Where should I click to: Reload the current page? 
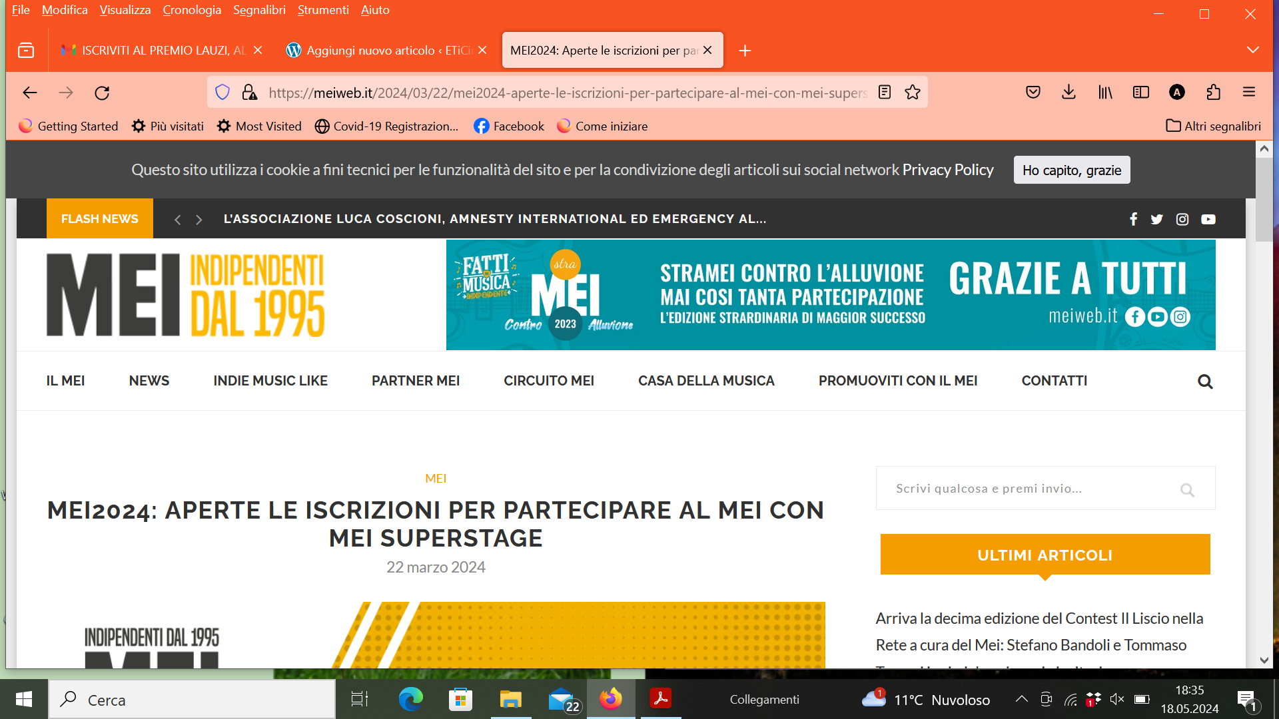(102, 93)
